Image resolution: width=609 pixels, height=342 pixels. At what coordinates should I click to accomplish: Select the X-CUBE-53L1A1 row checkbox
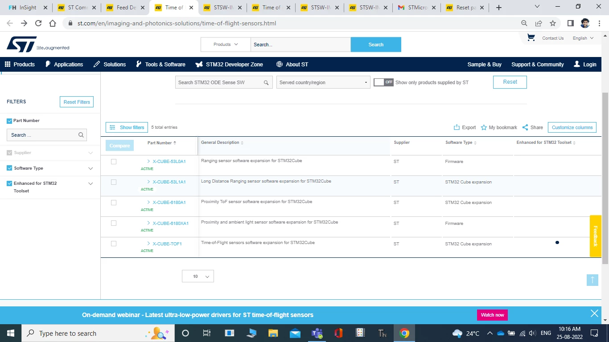pos(114,182)
